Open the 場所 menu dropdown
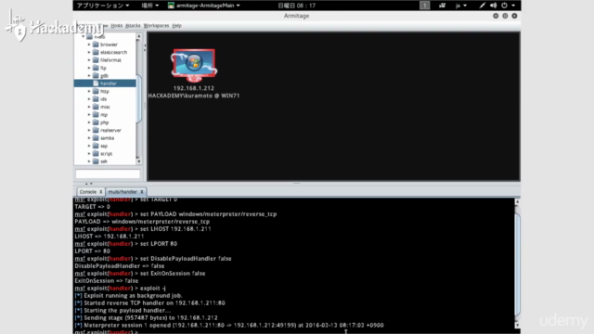Image resolution: width=594 pixels, height=334 pixels. pyautogui.click(x=150, y=6)
